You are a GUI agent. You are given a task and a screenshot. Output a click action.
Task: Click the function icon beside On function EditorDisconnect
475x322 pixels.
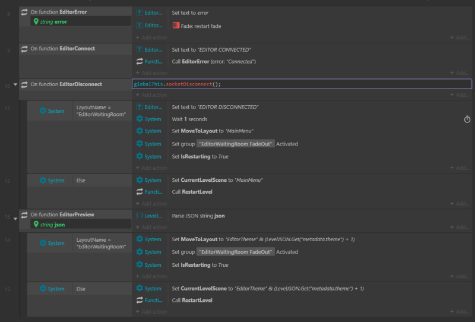tap(24, 84)
